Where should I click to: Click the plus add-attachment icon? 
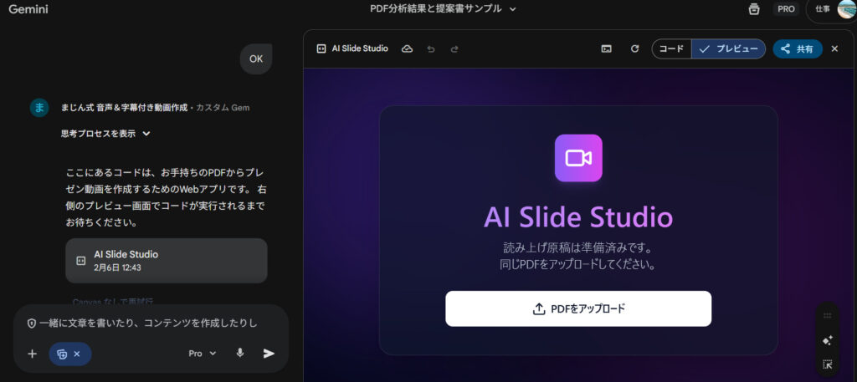click(x=33, y=354)
